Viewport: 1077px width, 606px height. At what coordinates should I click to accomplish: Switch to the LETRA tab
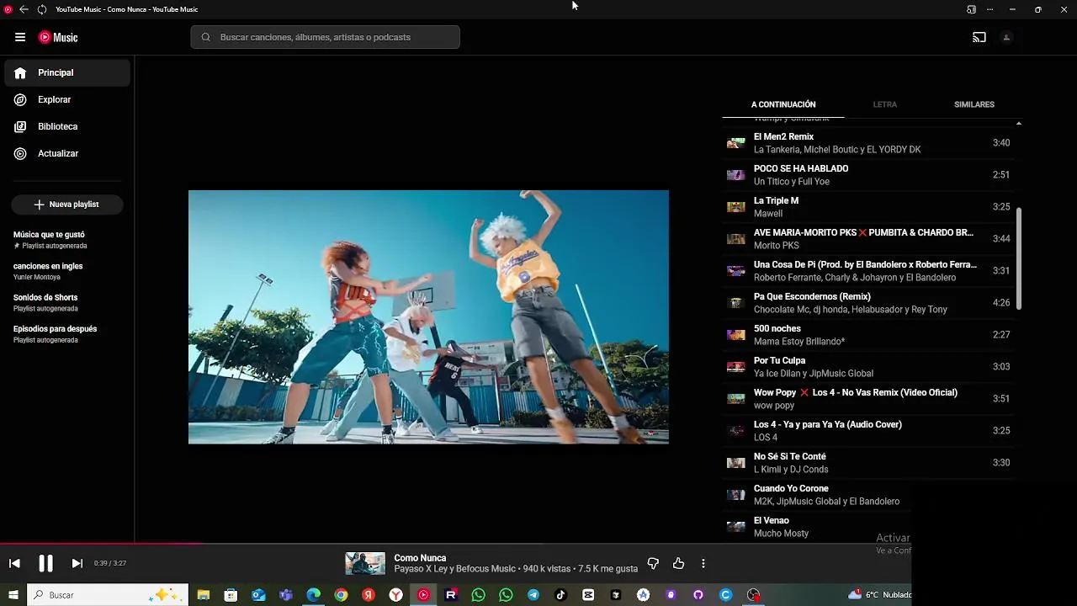884,104
